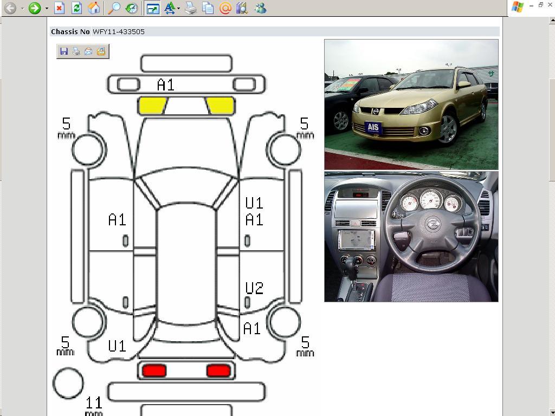Viewport: 555px width, 416px height.
Task: Open the gold Nissan wagon exterior photo
Action: tap(411, 105)
